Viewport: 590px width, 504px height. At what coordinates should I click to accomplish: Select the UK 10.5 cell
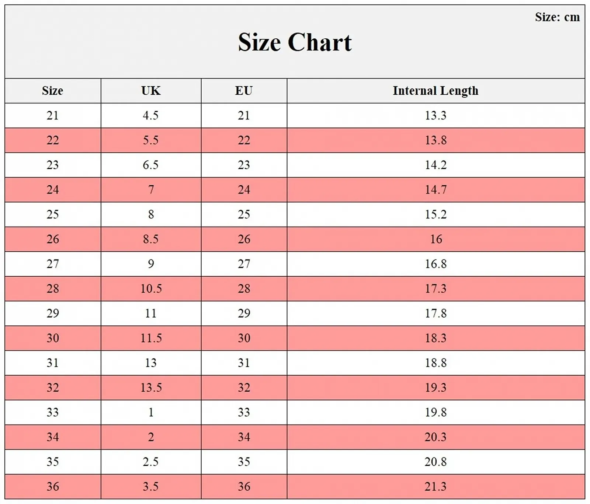pos(151,288)
